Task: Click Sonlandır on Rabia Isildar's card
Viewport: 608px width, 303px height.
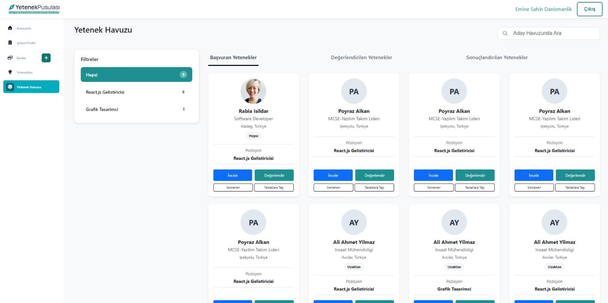Action: [233, 187]
